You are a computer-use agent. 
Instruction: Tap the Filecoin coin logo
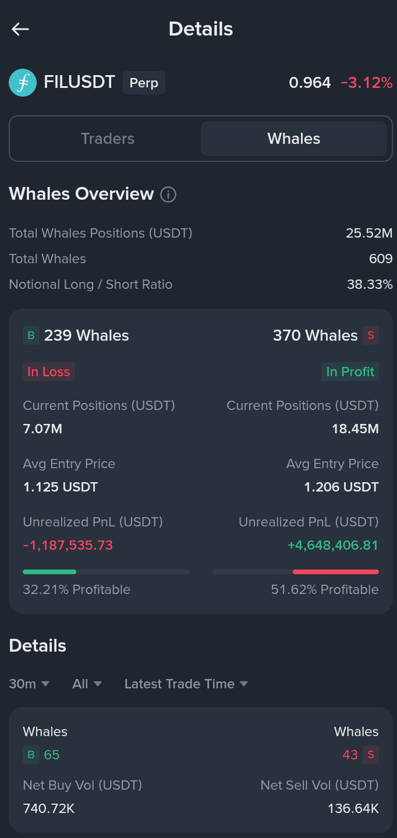click(x=23, y=83)
